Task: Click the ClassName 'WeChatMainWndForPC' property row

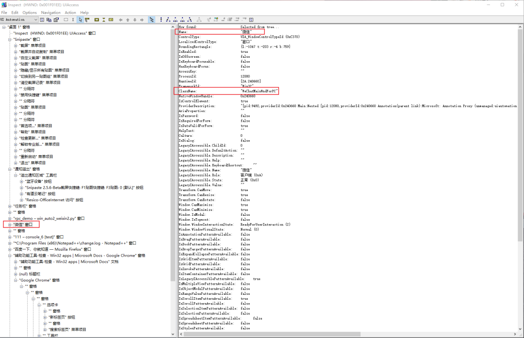Action: [228, 91]
